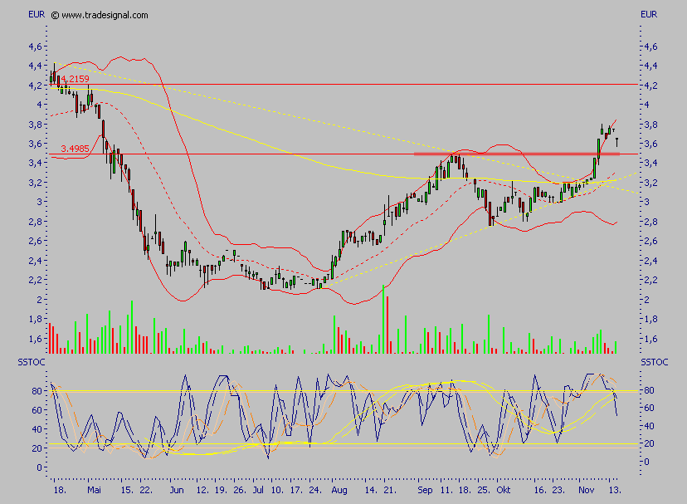Click the SSTOC indicator label on right
This screenshot has width=687, height=504.
(x=654, y=363)
